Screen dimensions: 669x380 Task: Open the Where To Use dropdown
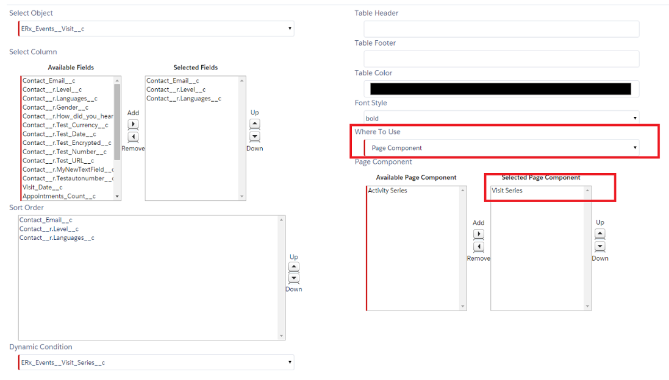coord(501,148)
